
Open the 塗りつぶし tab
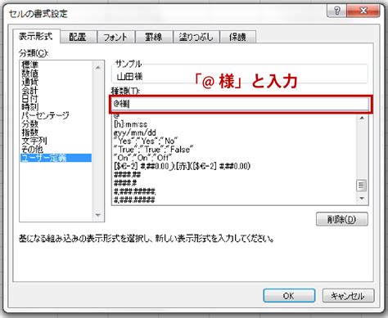(x=196, y=37)
